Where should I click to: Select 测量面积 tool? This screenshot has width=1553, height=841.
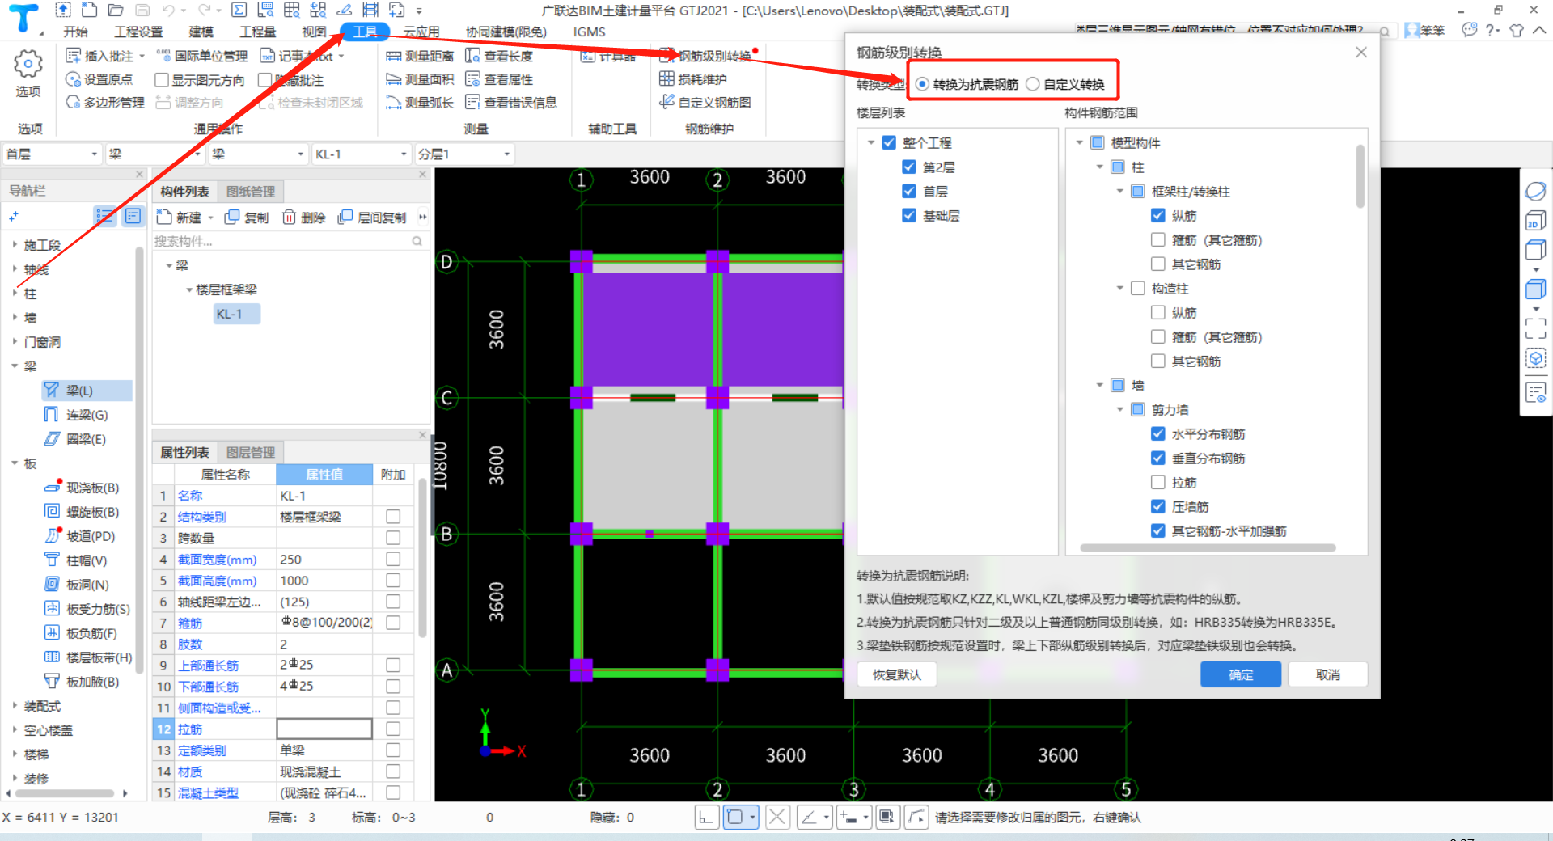(420, 79)
